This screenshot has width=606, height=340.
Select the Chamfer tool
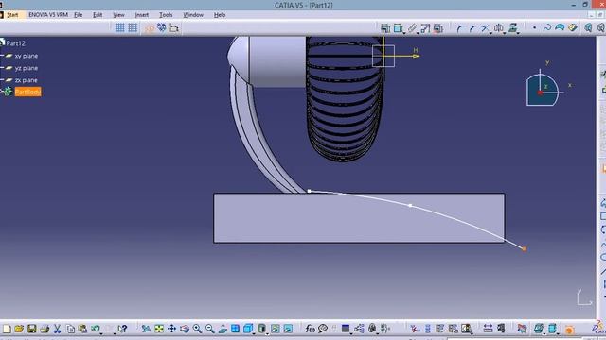(x=472, y=28)
